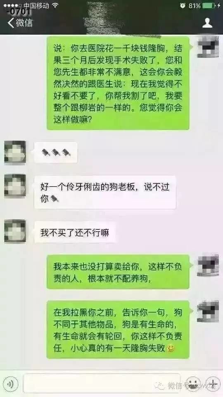Select green bubble 根本就不配养狗
Screen dimensions: 223x397
click(118, 272)
